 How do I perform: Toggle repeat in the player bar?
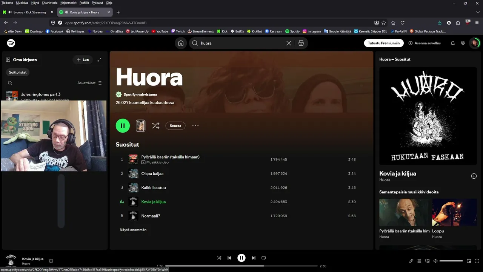264,258
